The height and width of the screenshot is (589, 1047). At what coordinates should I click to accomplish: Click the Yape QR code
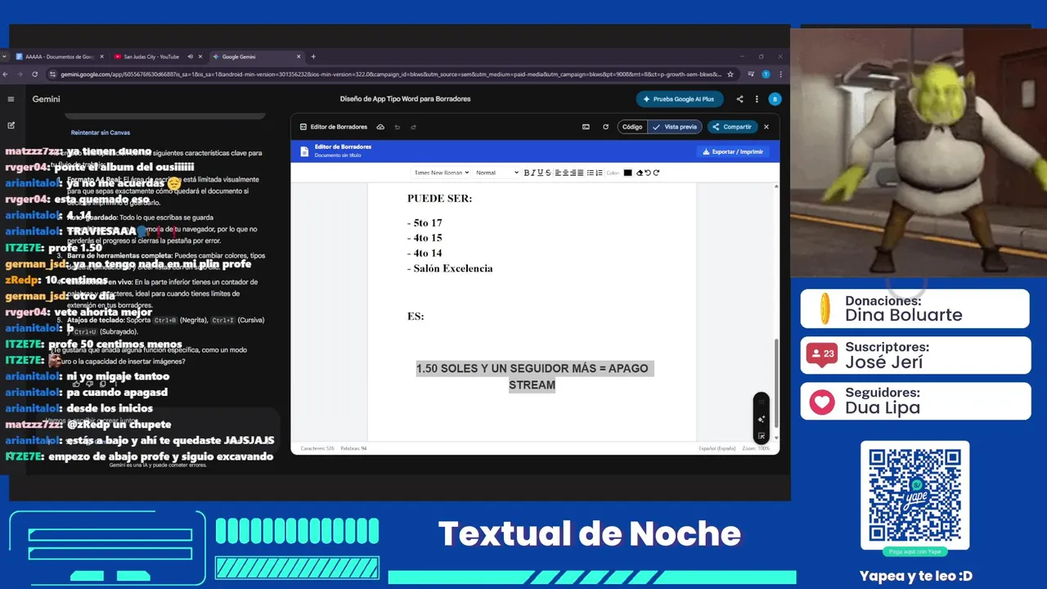pyautogui.click(x=914, y=495)
